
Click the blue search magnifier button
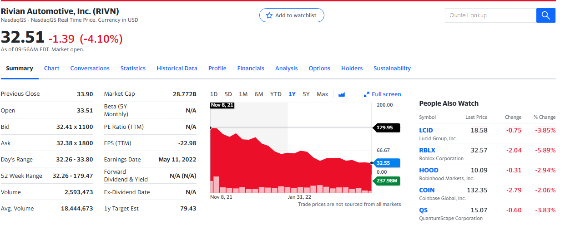click(x=546, y=15)
